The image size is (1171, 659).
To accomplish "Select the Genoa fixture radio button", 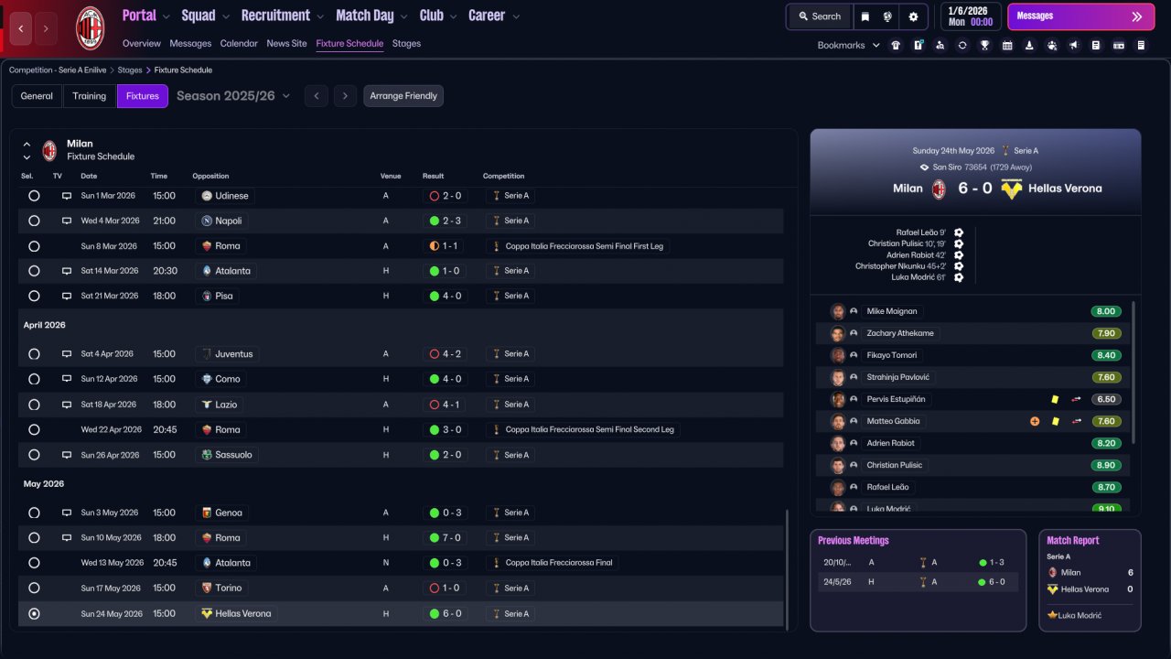I will (34, 513).
